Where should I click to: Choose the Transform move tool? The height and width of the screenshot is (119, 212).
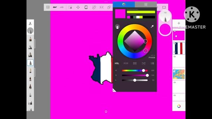(x=78, y=7)
